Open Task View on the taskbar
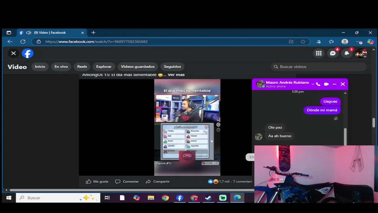Image resolution: width=378 pixels, height=213 pixels. [107, 198]
